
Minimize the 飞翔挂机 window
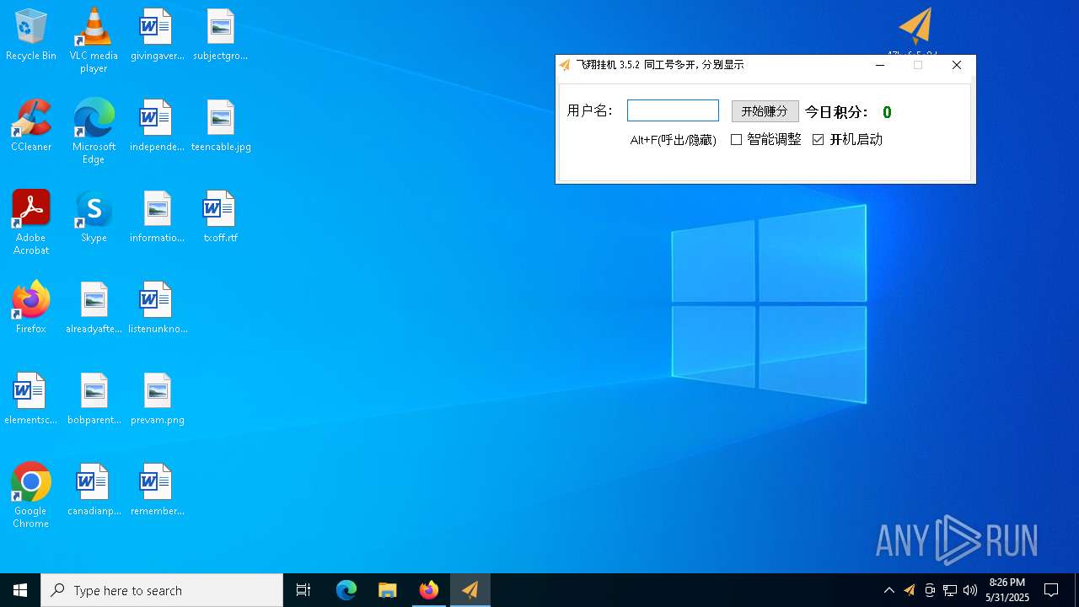(880, 65)
